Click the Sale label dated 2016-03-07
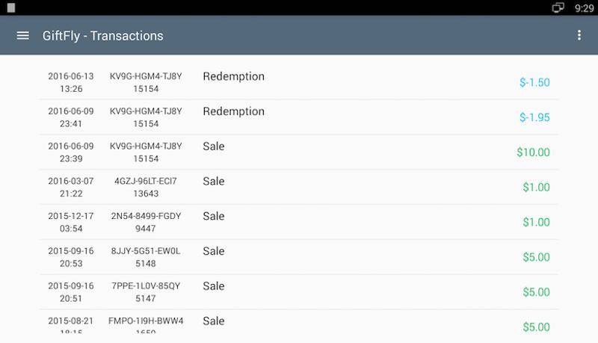The image size is (598, 343). click(214, 181)
